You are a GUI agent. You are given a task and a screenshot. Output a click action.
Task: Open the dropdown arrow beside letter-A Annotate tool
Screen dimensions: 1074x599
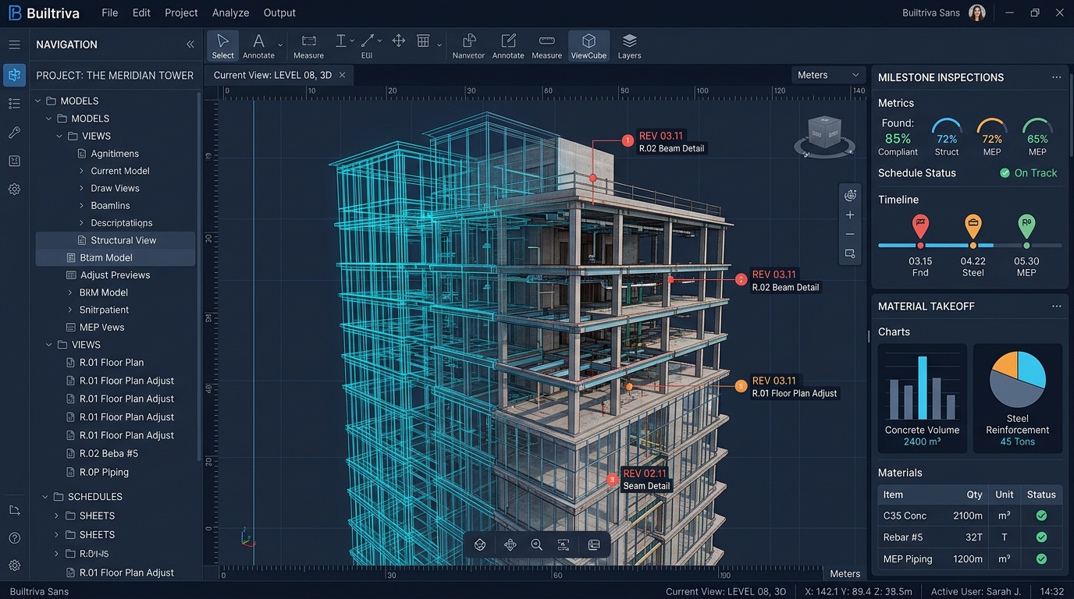(x=280, y=45)
